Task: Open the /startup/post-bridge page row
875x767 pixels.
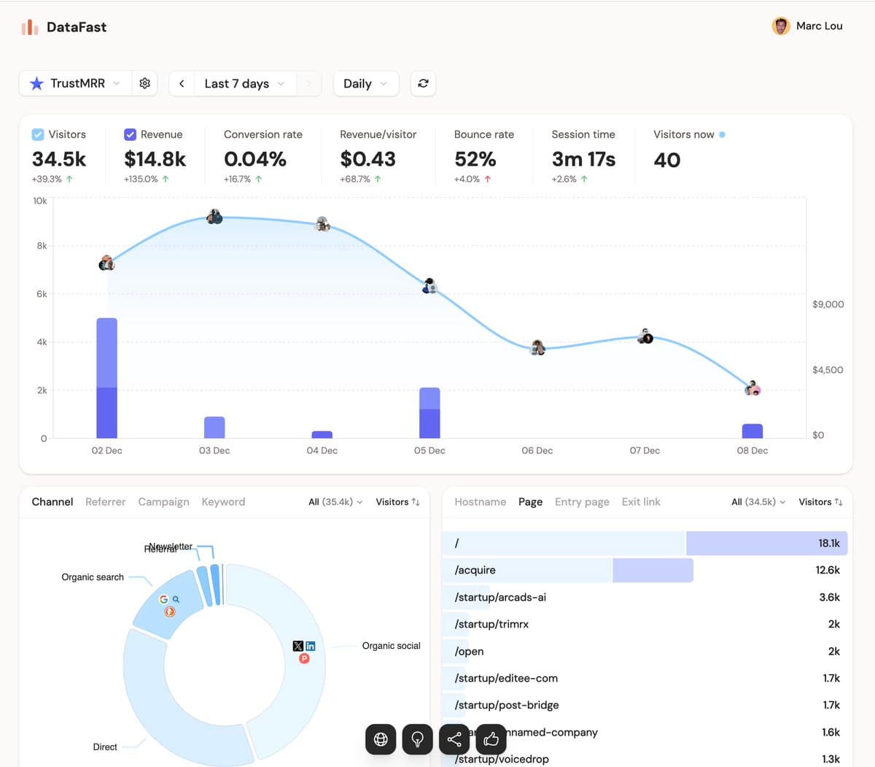Action: point(645,705)
